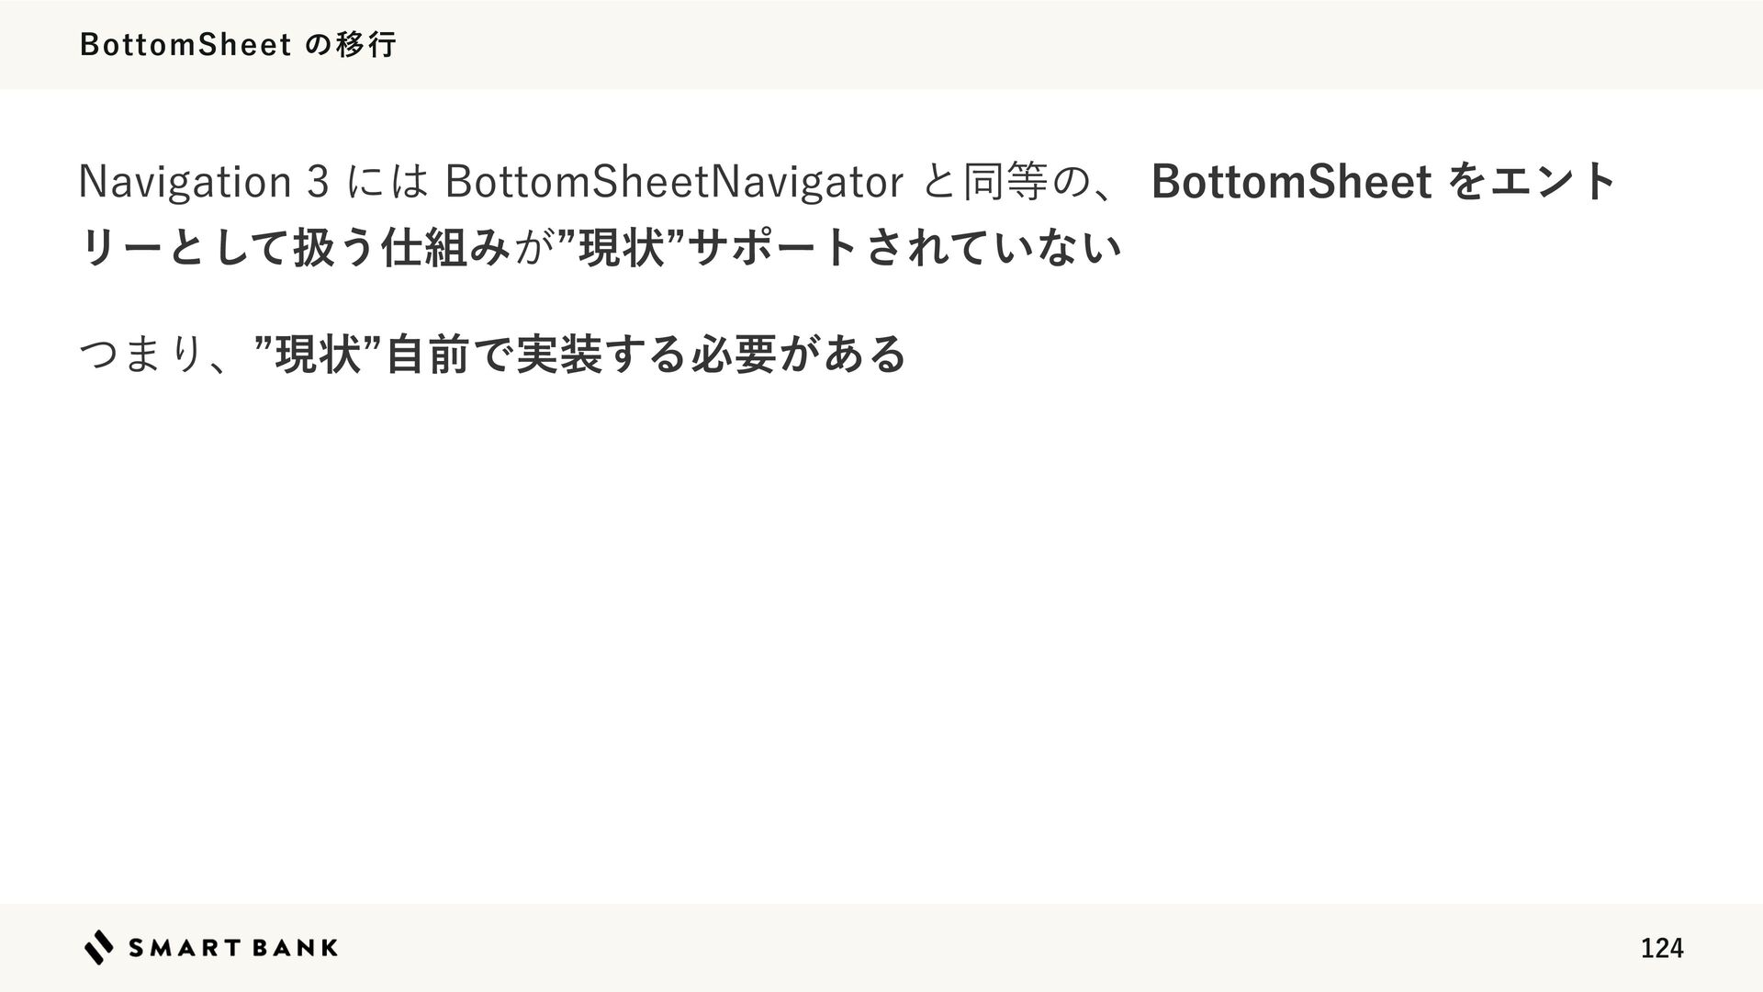This screenshot has width=1763, height=992.
Task: Click the word 'BottomSheet' in the header bar
Action: [x=185, y=44]
